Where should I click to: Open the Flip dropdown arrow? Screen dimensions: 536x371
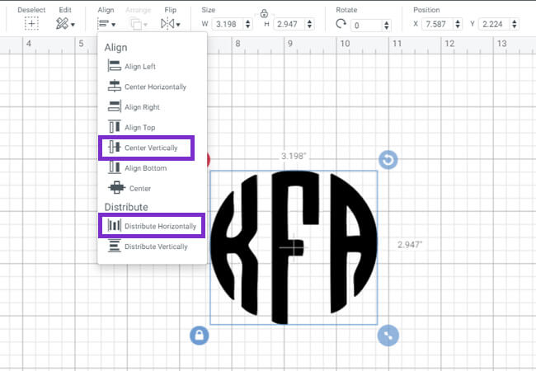pos(178,25)
